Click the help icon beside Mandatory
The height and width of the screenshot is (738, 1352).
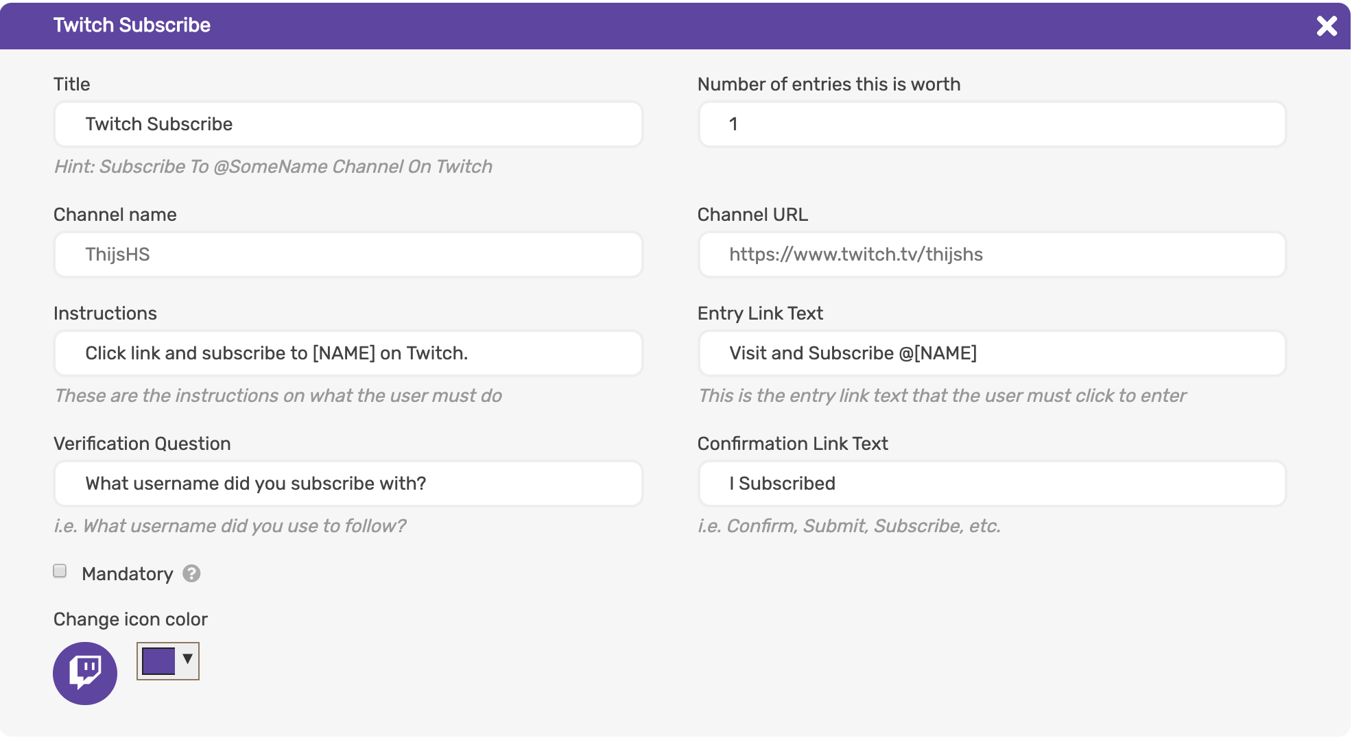pyautogui.click(x=191, y=573)
